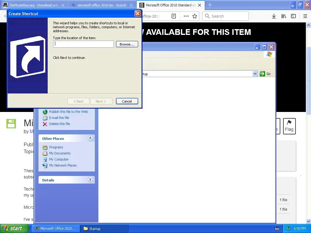Click the envelope e-mail icon
Screen dimensions: 311x233
click(x=45, y=118)
